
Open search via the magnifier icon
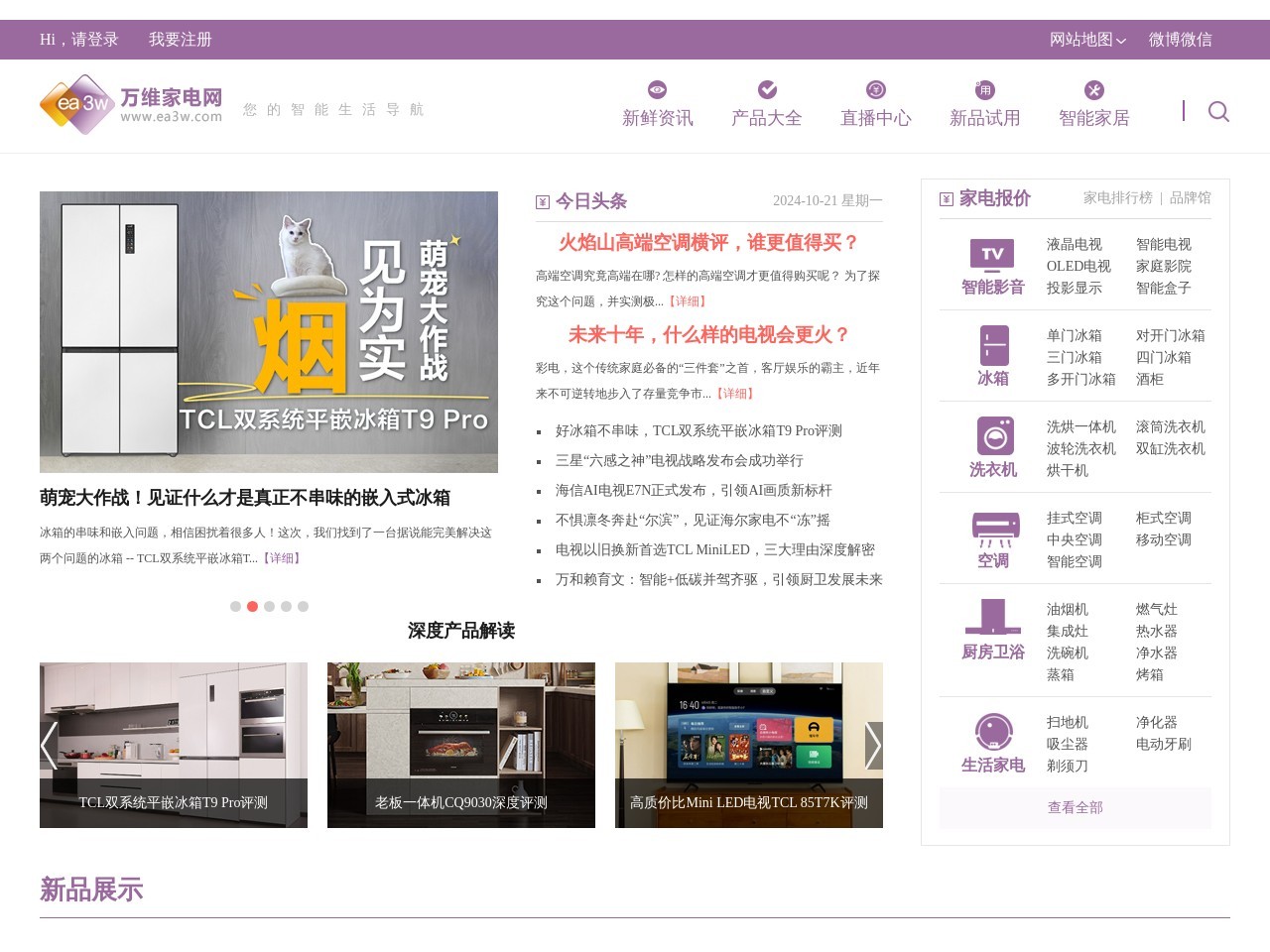pos(1217,112)
